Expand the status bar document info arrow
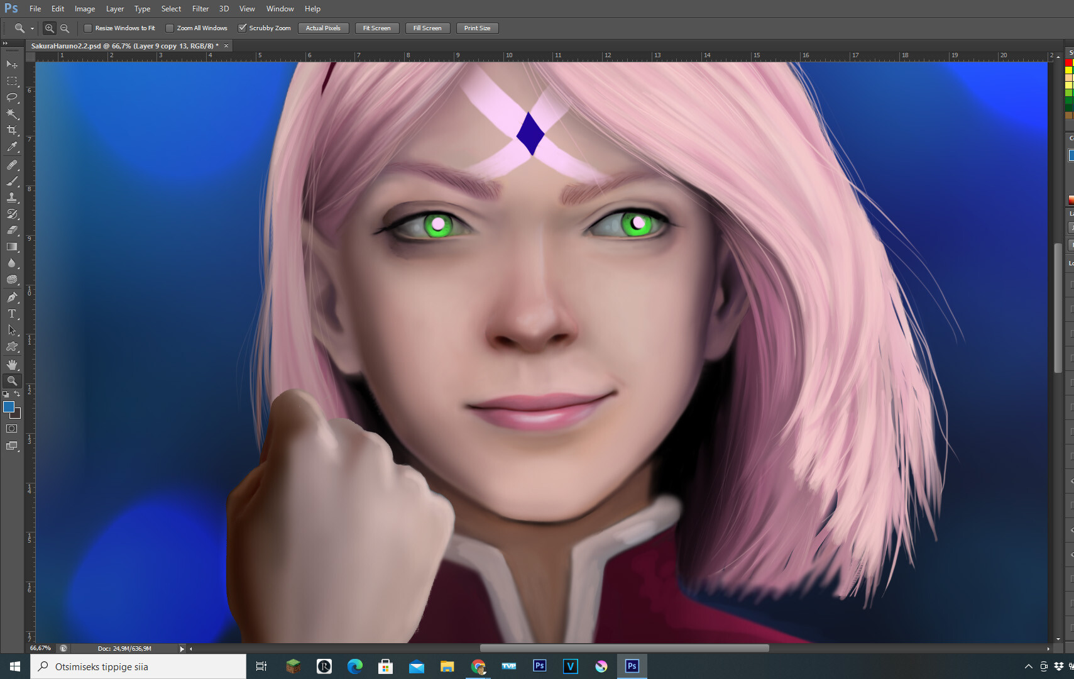 click(182, 648)
